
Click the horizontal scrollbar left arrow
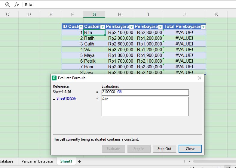click(x=189, y=161)
